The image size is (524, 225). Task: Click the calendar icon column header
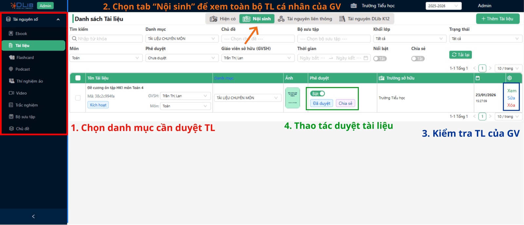point(477,78)
